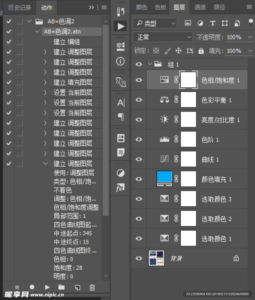Click the Begin recording button in Actions panel

click(32, 287)
